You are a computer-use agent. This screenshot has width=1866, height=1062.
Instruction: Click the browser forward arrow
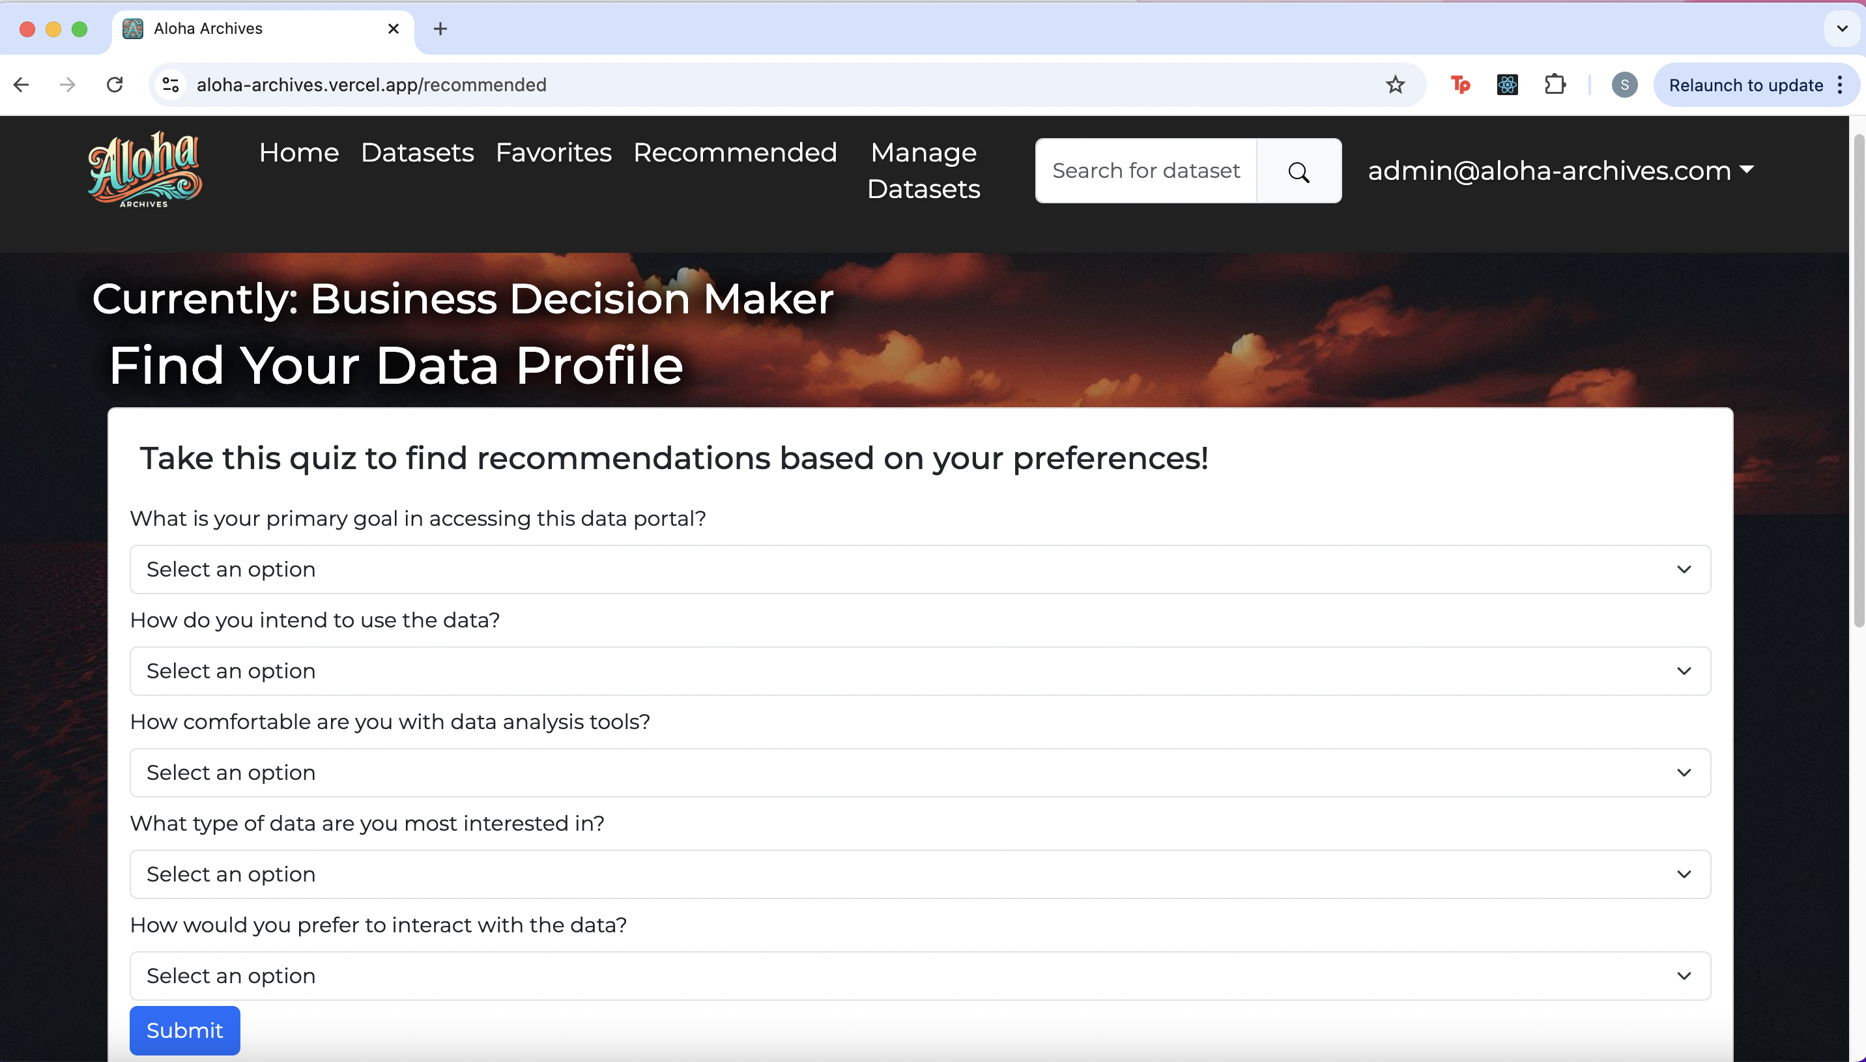click(x=67, y=85)
